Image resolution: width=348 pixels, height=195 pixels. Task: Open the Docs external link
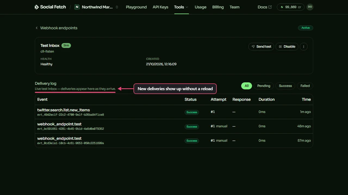point(265,7)
